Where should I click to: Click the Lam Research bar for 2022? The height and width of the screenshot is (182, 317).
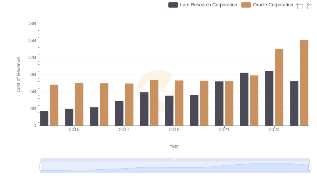tap(244, 99)
